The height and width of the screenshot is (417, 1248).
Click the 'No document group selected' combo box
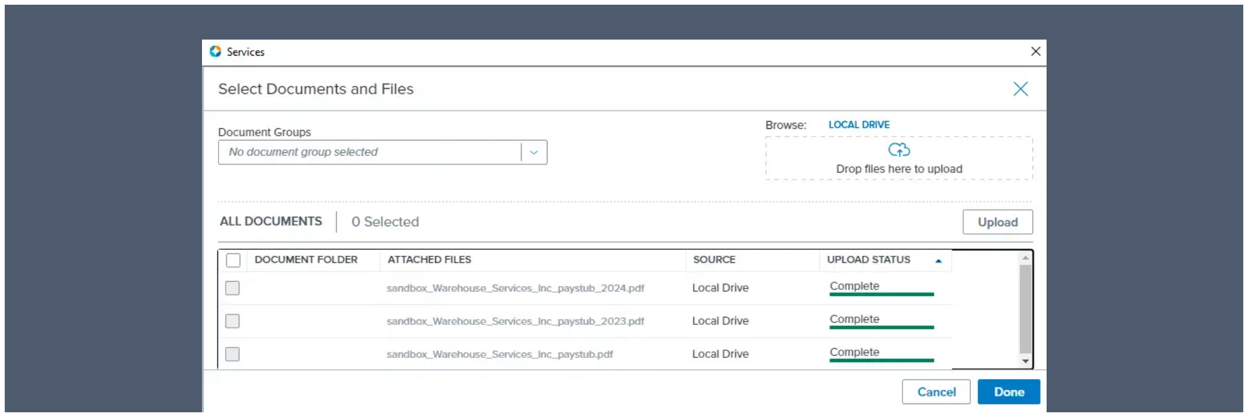pos(370,152)
